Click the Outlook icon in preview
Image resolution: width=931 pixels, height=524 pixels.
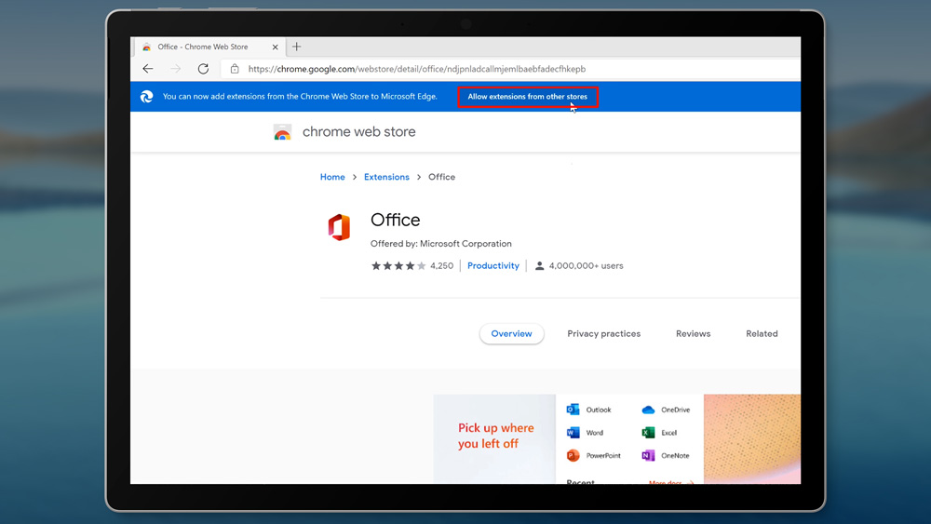tap(573, 410)
